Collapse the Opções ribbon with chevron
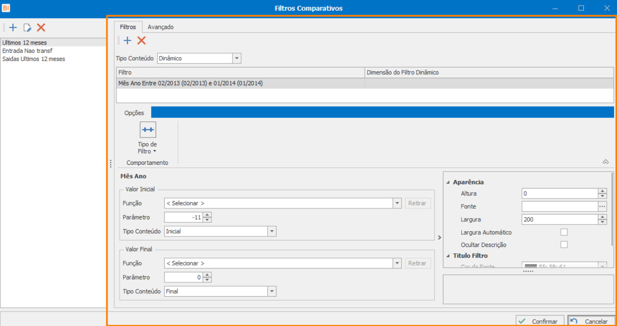The width and height of the screenshot is (617, 326). tap(605, 162)
